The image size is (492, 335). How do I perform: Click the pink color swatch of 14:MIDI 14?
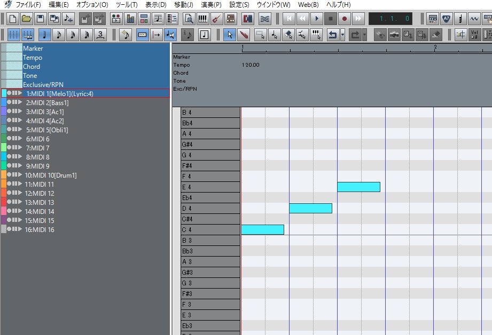point(4,211)
